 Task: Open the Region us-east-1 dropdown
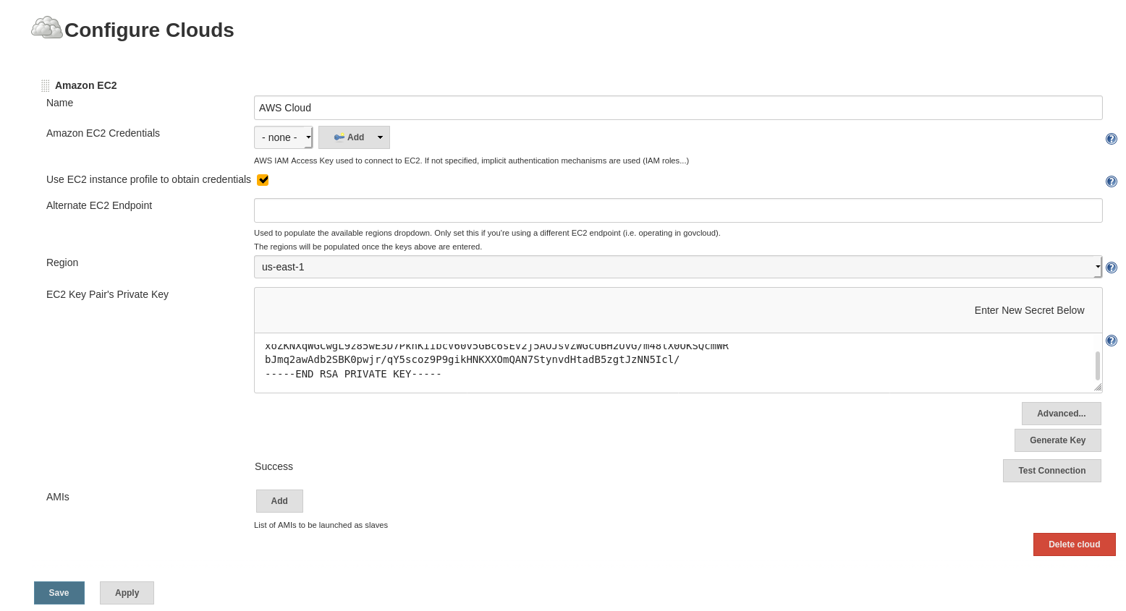point(678,267)
